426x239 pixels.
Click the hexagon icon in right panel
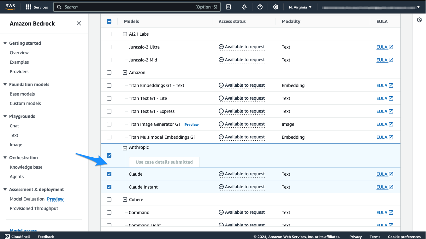(x=419, y=20)
